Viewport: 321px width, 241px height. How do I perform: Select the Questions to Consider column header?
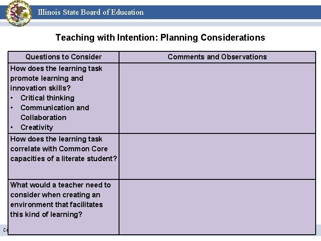click(x=63, y=57)
